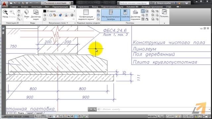Screen dimensions: 212x119
Task: Open the СПДС ribbon tab
Action: coord(169,7)
